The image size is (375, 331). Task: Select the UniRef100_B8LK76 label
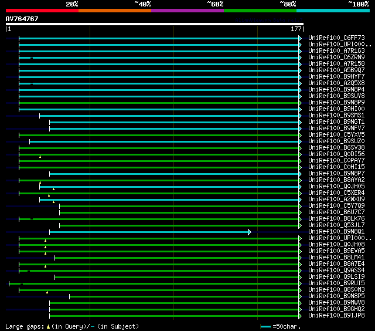(336, 219)
